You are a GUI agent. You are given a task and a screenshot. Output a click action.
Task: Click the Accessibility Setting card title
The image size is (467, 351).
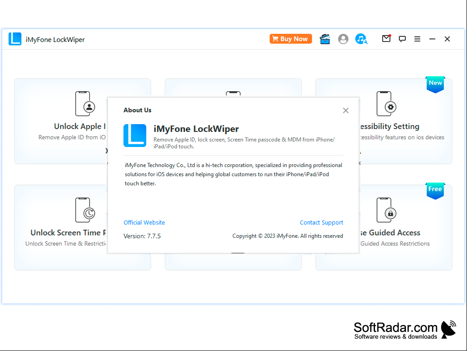[x=390, y=126]
